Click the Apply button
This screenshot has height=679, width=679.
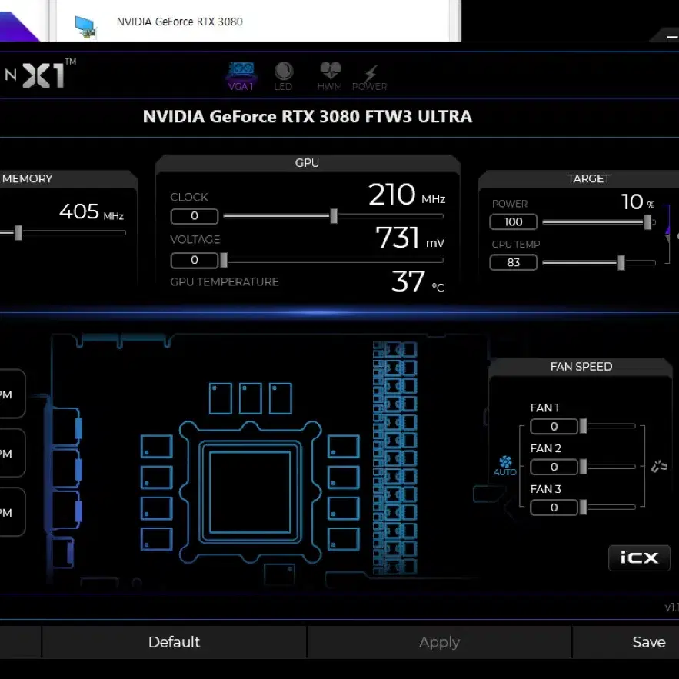(x=439, y=642)
